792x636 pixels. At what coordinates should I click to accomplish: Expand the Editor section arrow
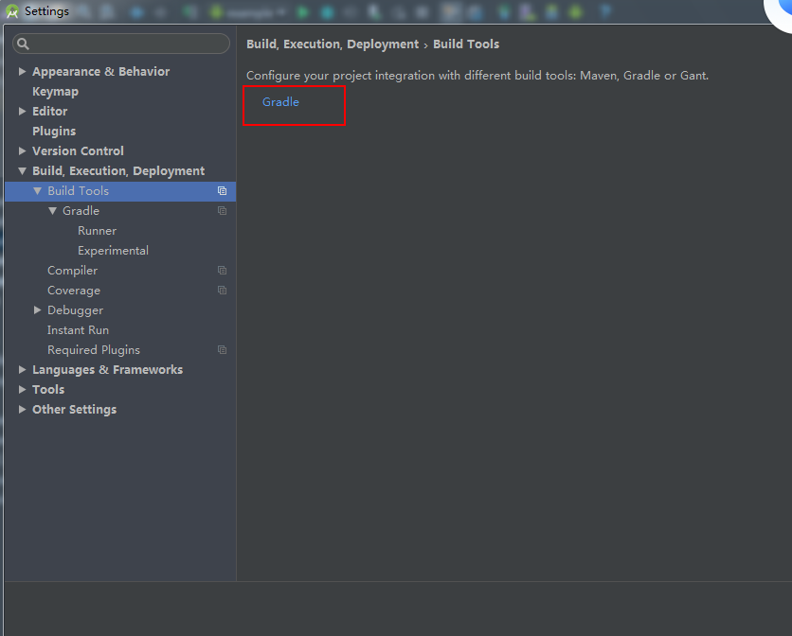[x=22, y=111]
